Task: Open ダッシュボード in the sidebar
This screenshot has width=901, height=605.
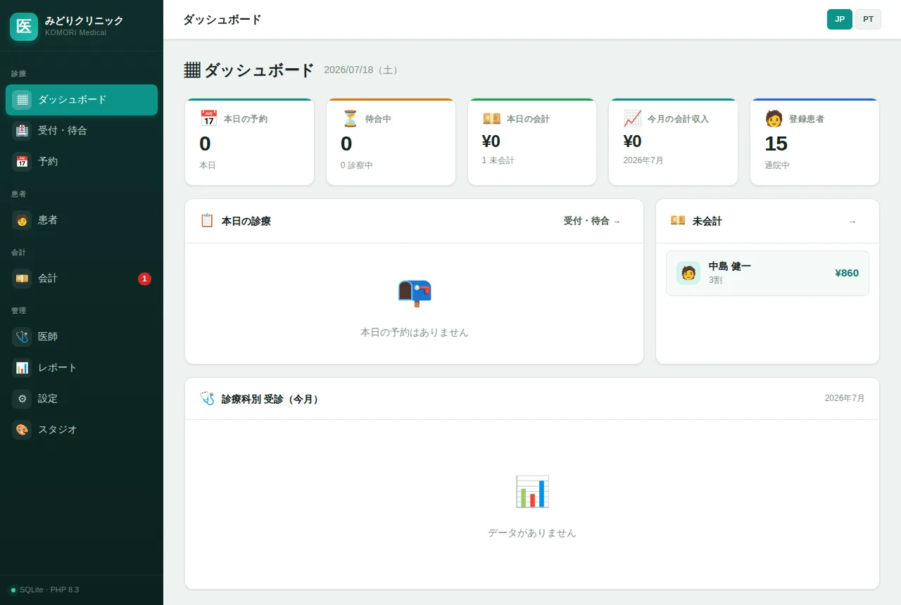Action: (x=82, y=100)
